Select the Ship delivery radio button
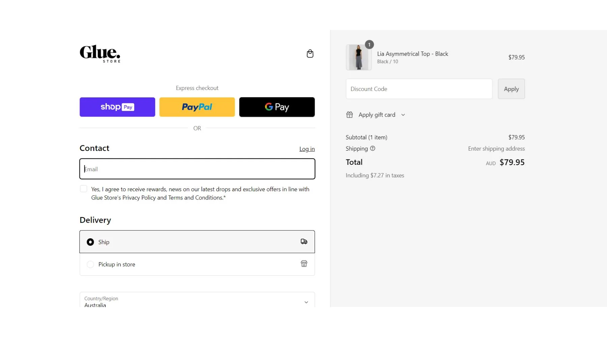The width and height of the screenshot is (607, 337). click(x=90, y=242)
